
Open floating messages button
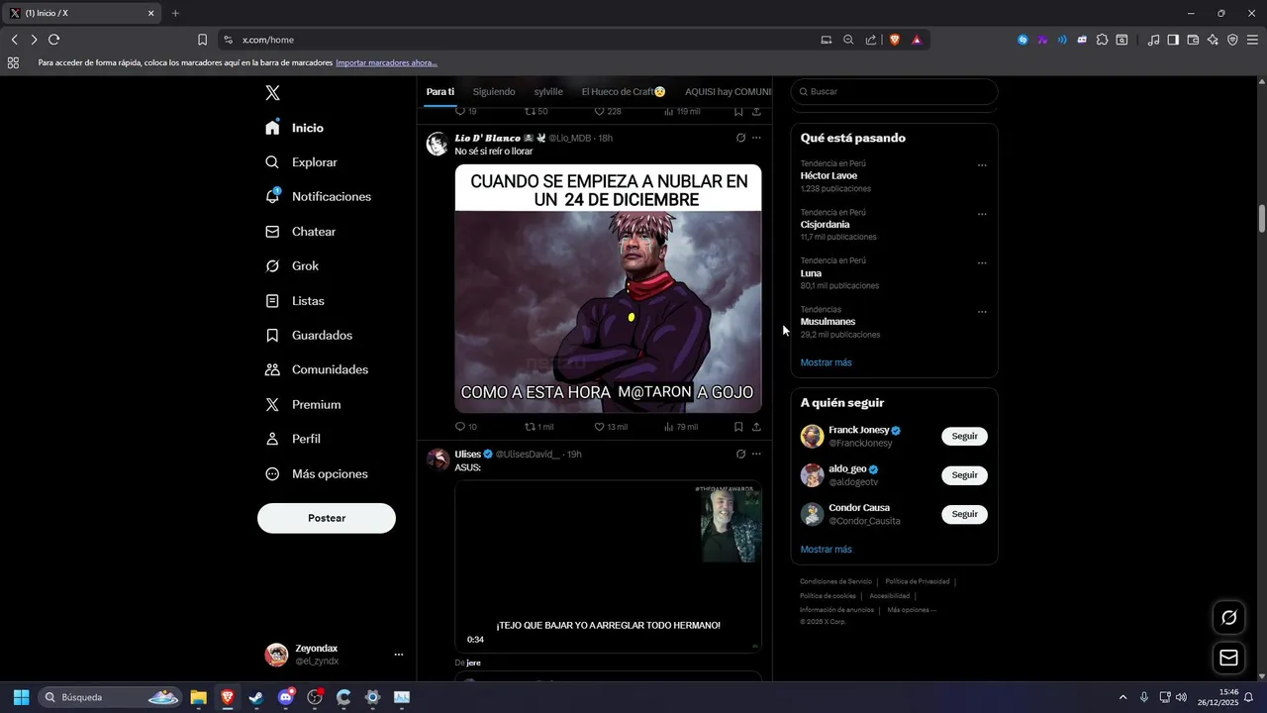point(1228,658)
